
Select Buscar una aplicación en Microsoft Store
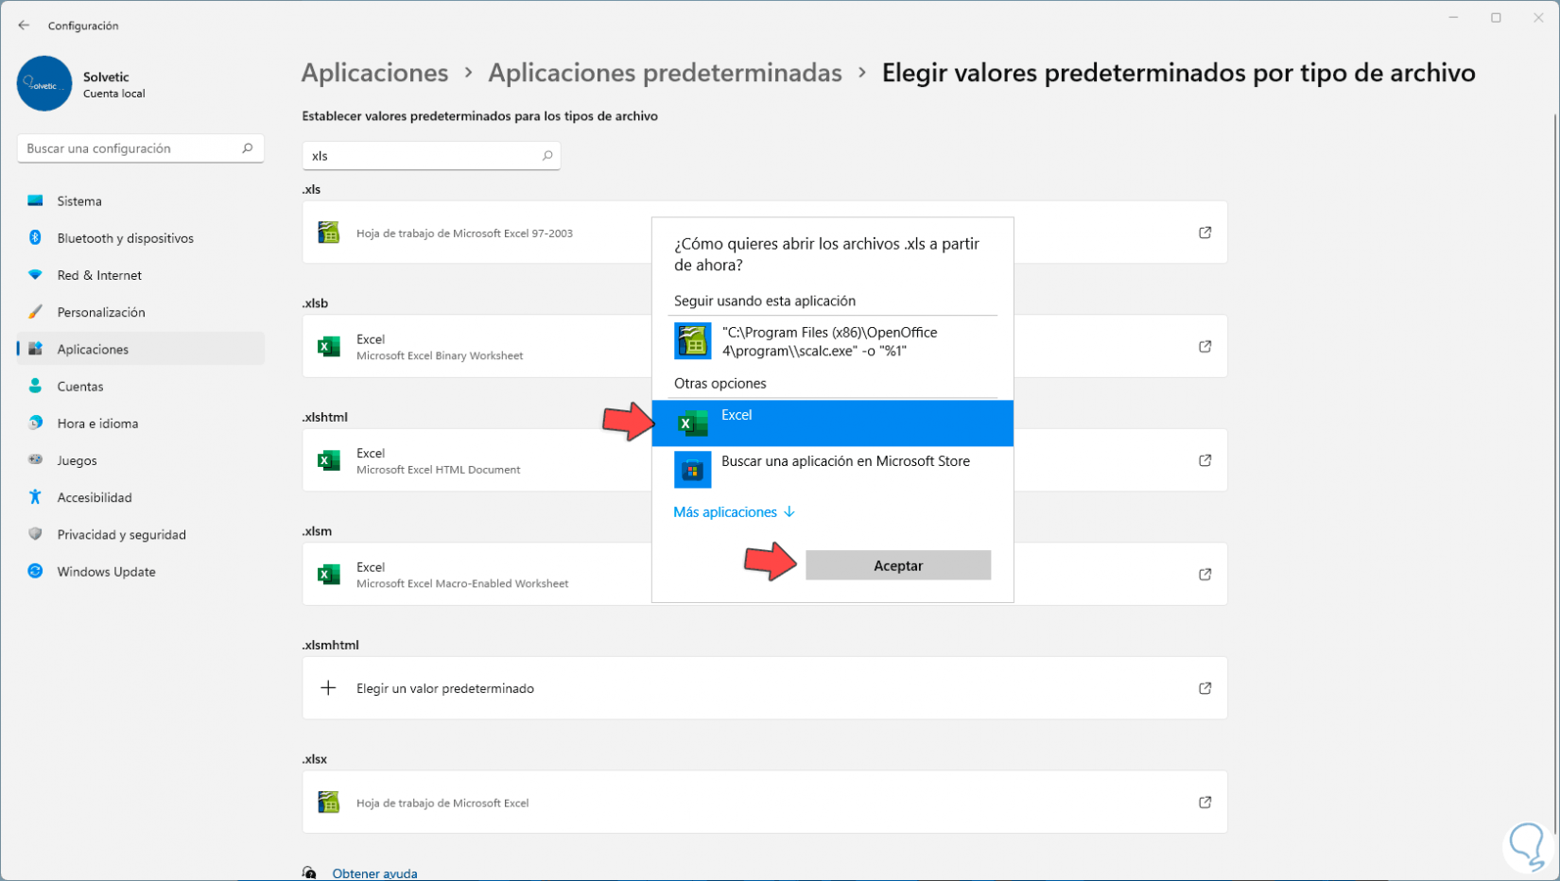[x=832, y=470]
